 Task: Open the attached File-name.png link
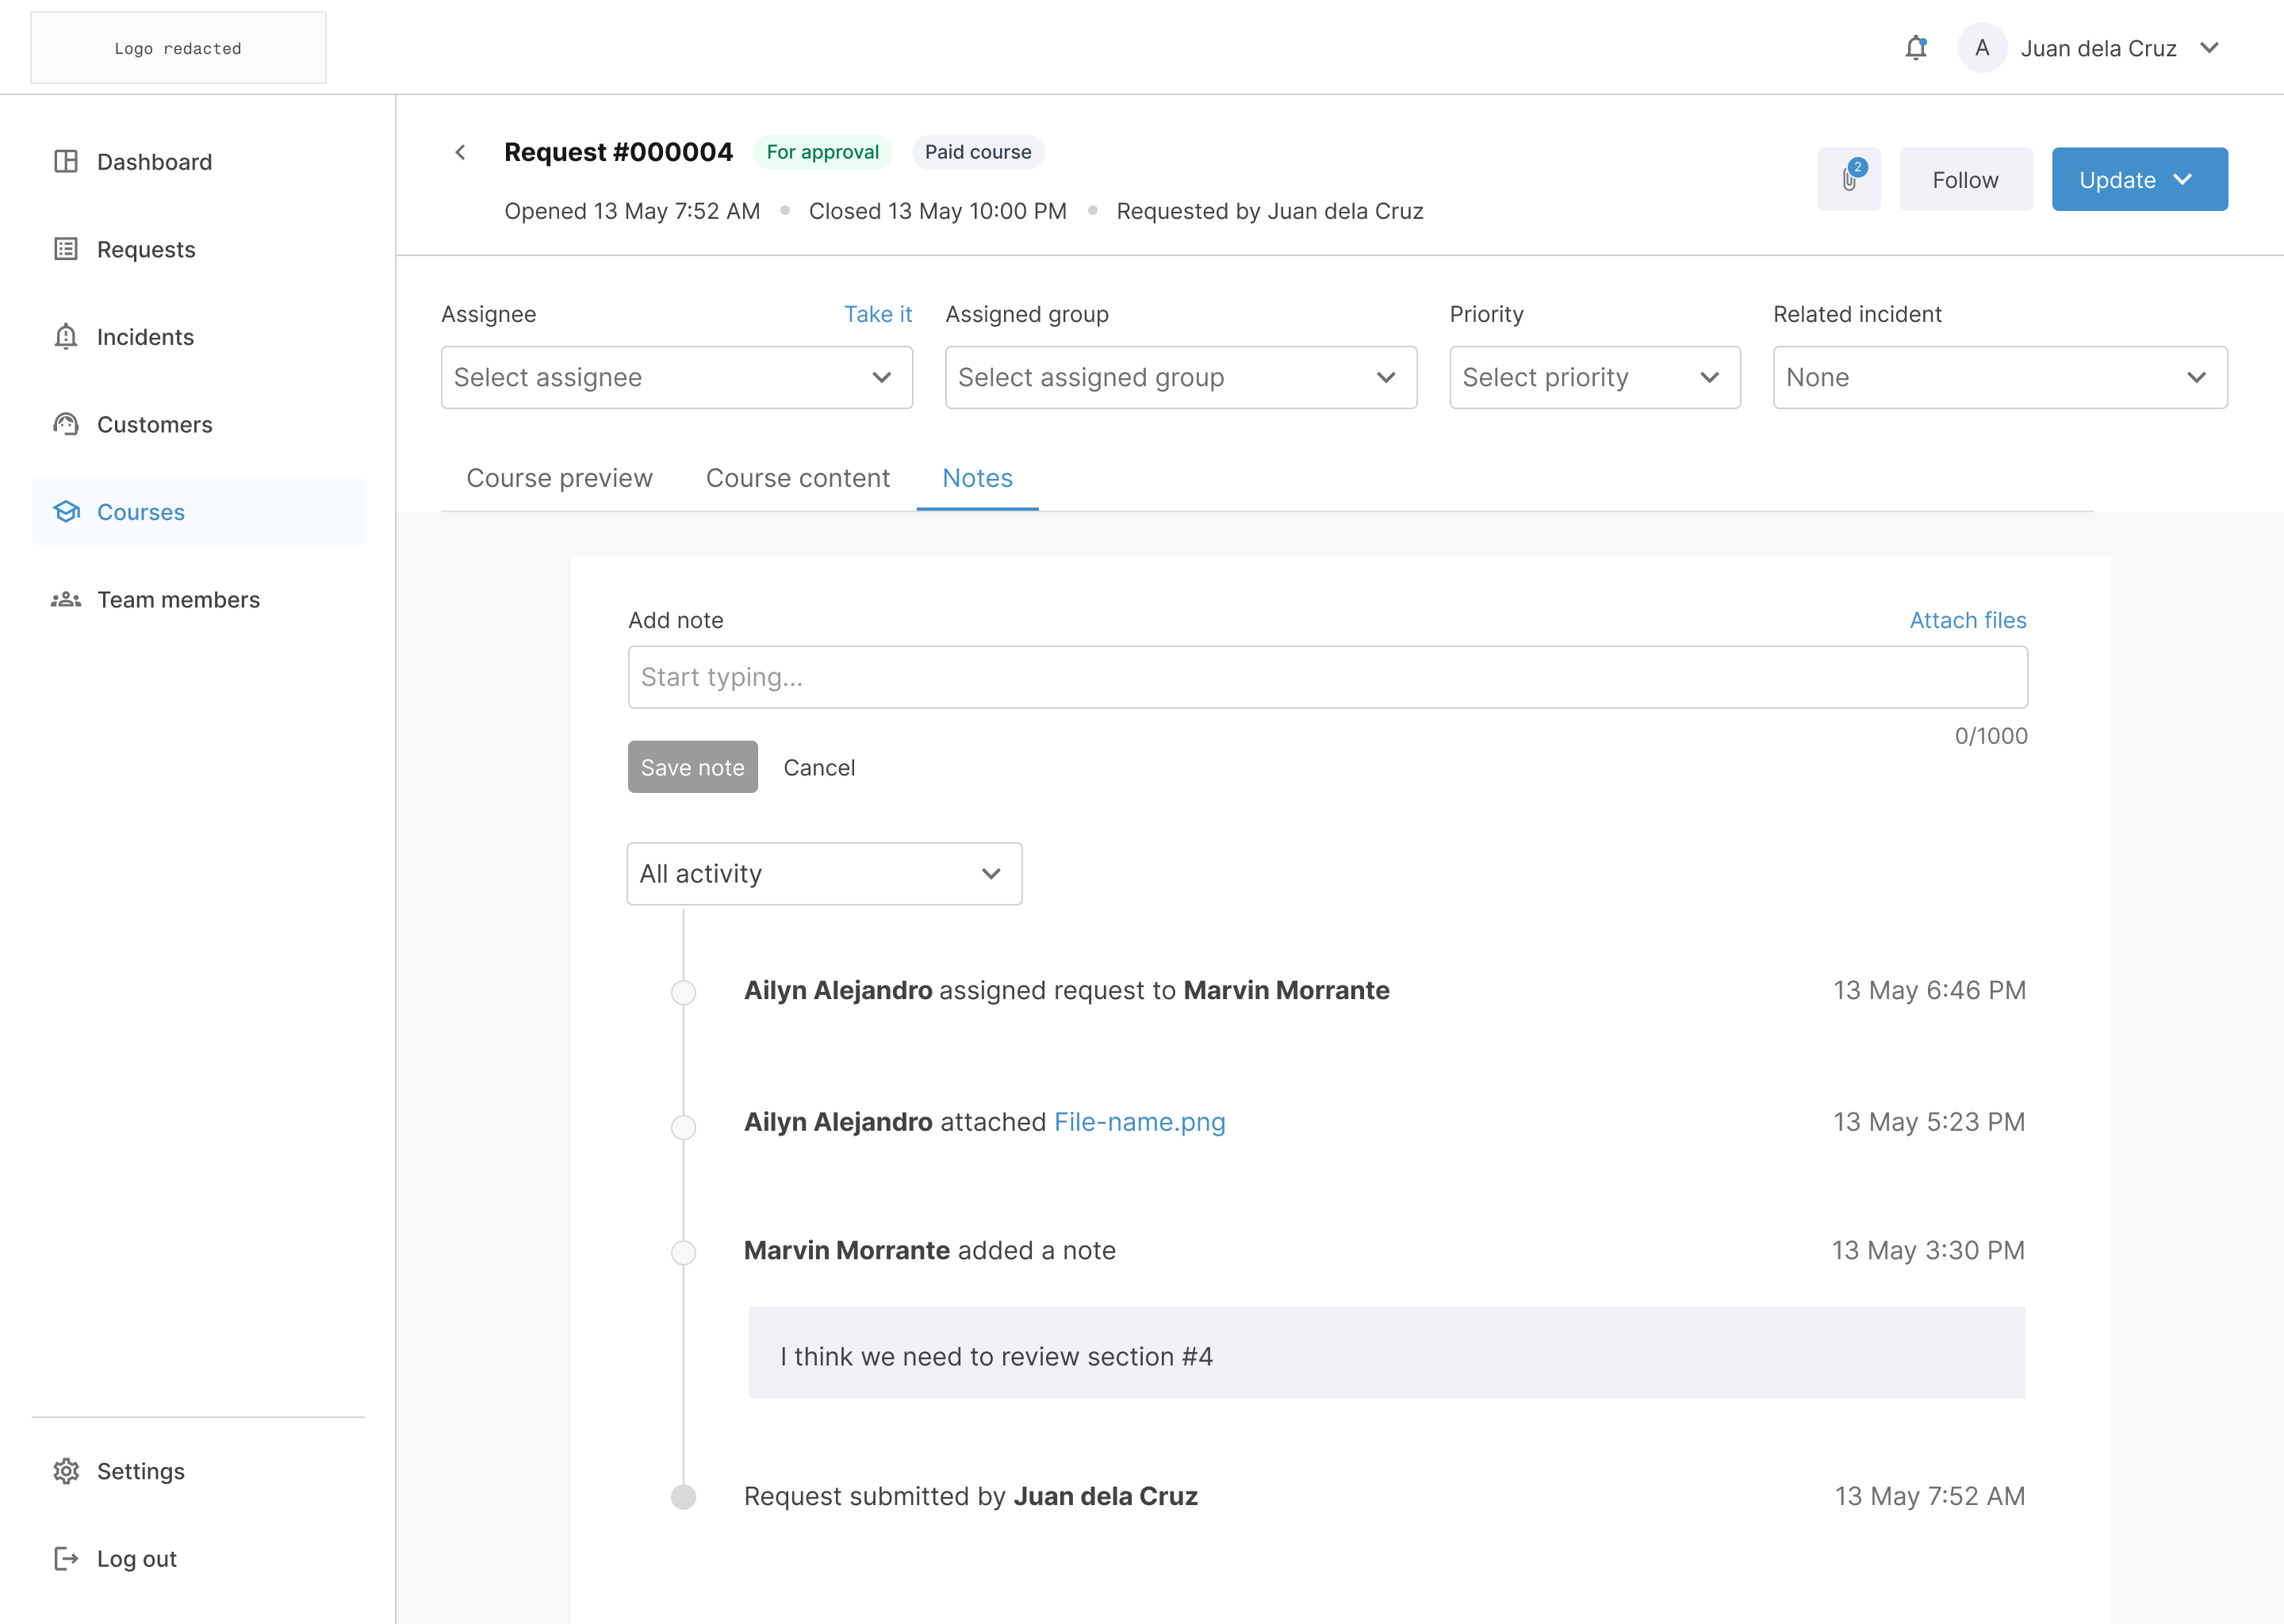pyautogui.click(x=1139, y=1122)
